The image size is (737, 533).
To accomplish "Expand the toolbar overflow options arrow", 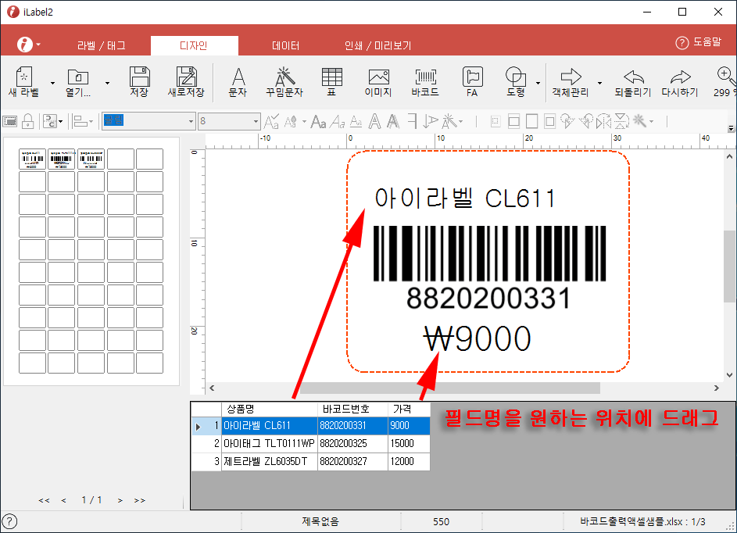I will (731, 128).
